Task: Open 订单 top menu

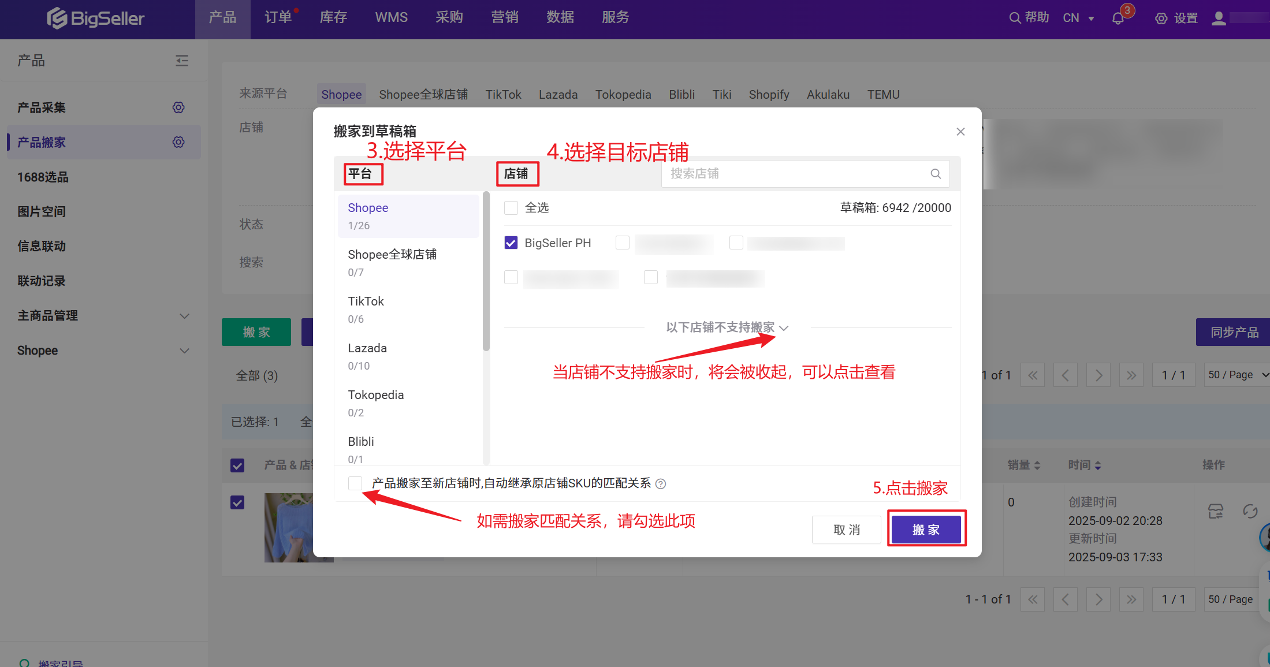Action: 278,18
